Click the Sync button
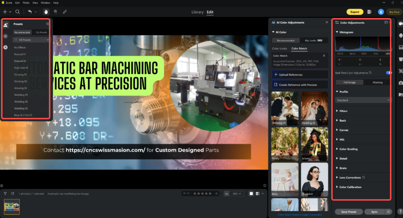Screen dimensions: 403x218 (374, 212)
